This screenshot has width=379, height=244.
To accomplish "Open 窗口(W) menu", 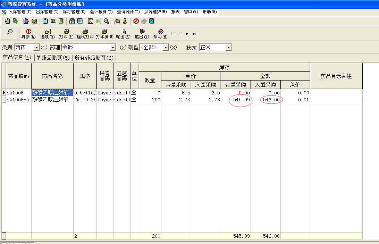I will 191,12.
